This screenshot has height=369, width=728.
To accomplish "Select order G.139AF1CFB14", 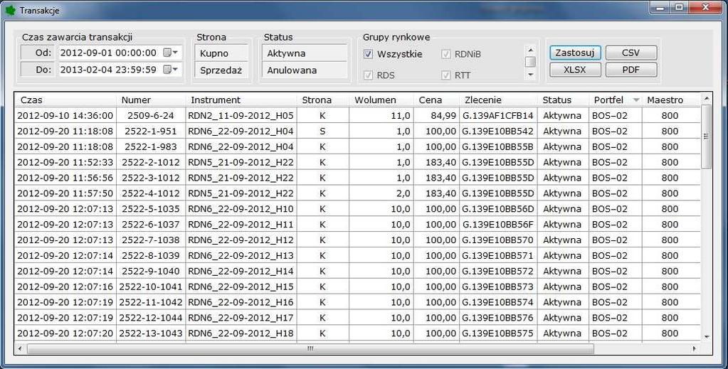I will pyautogui.click(x=498, y=116).
